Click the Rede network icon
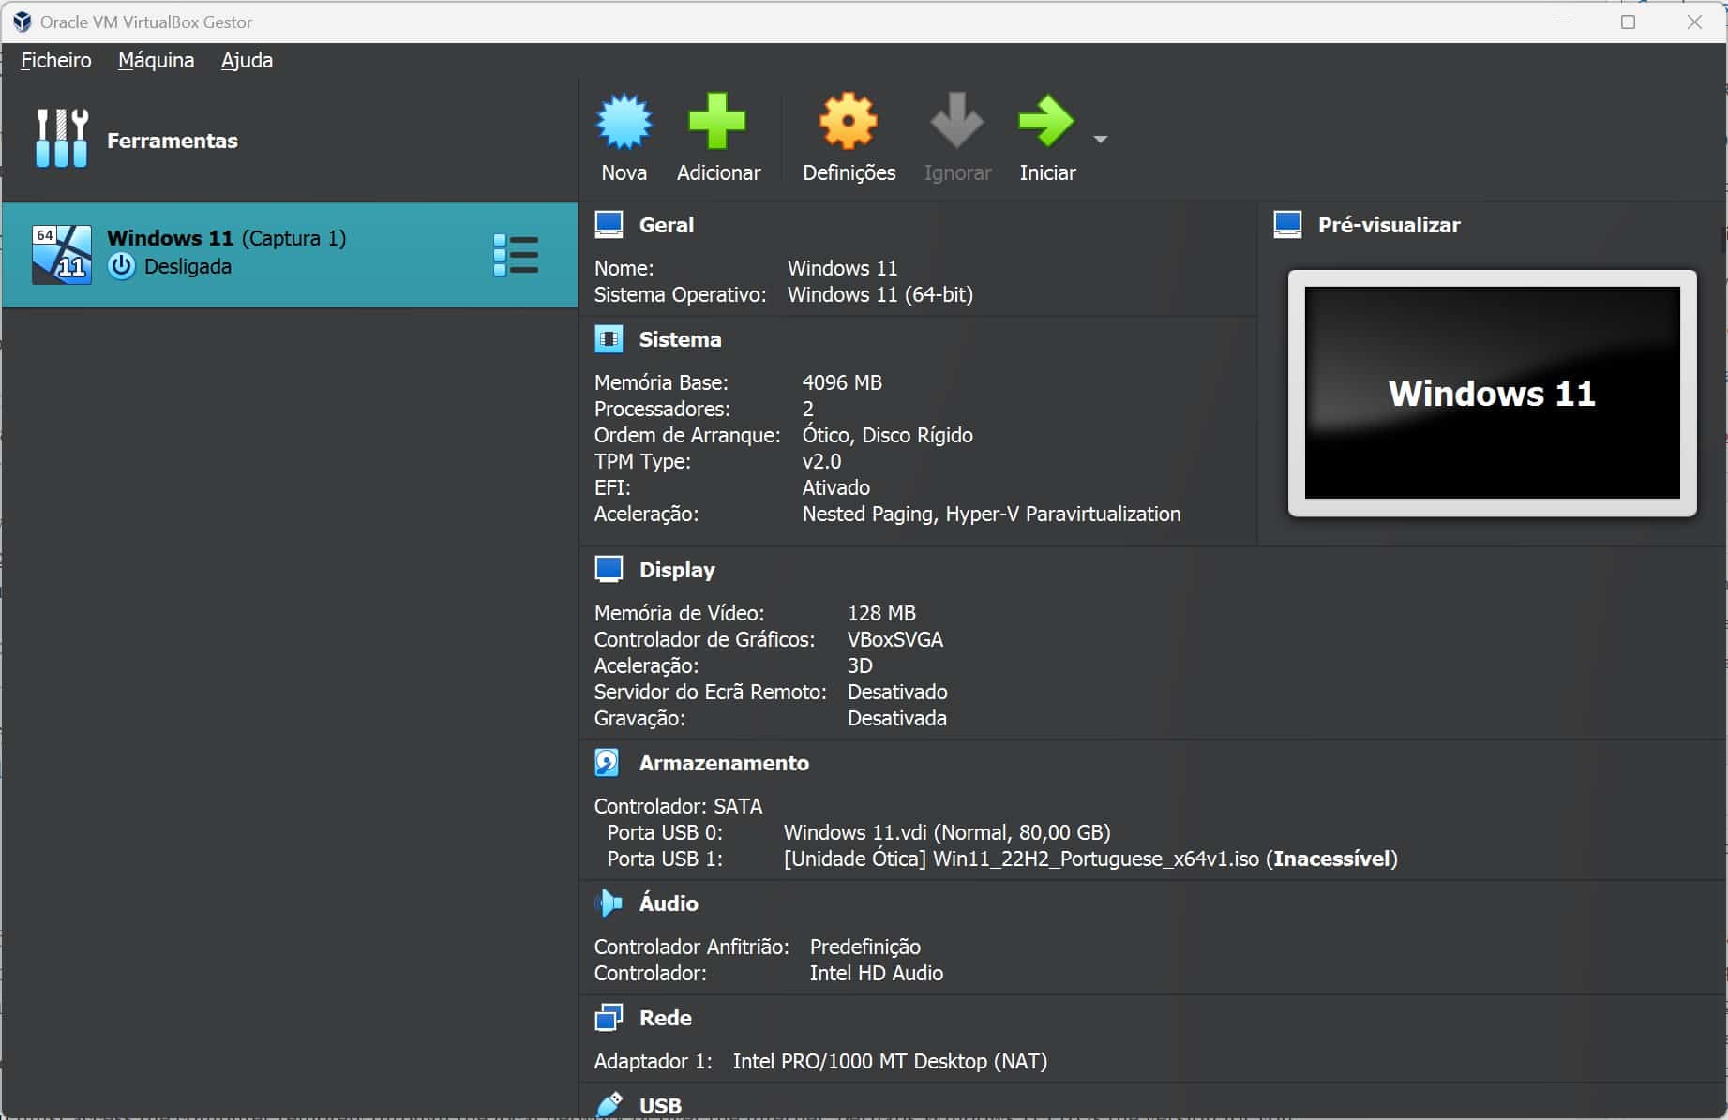Image resolution: width=1728 pixels, height=1120 pixels. coord(608,1018)
